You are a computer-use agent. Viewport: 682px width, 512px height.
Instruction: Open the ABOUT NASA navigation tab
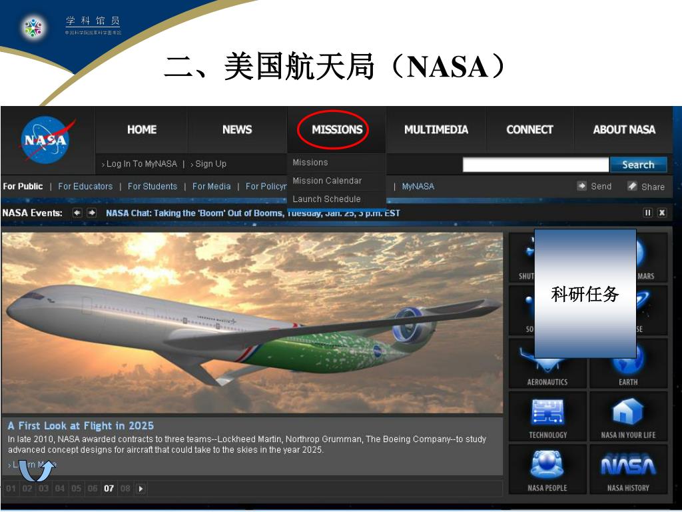(623, 130)
